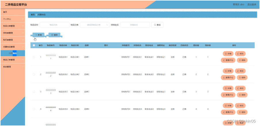Click 首页 in the breadcrumb

(x=33, y=15)
